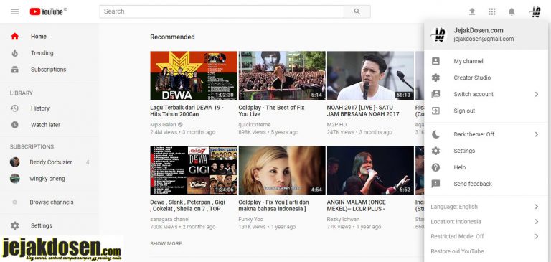Click 'Funky Yoo' channel name
This screenshot has width=551, height=262.
pos(250,219)
